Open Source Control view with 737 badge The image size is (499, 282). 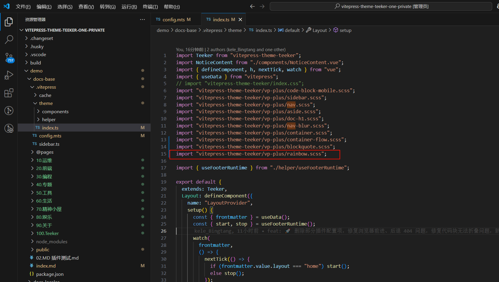[9, 57]
